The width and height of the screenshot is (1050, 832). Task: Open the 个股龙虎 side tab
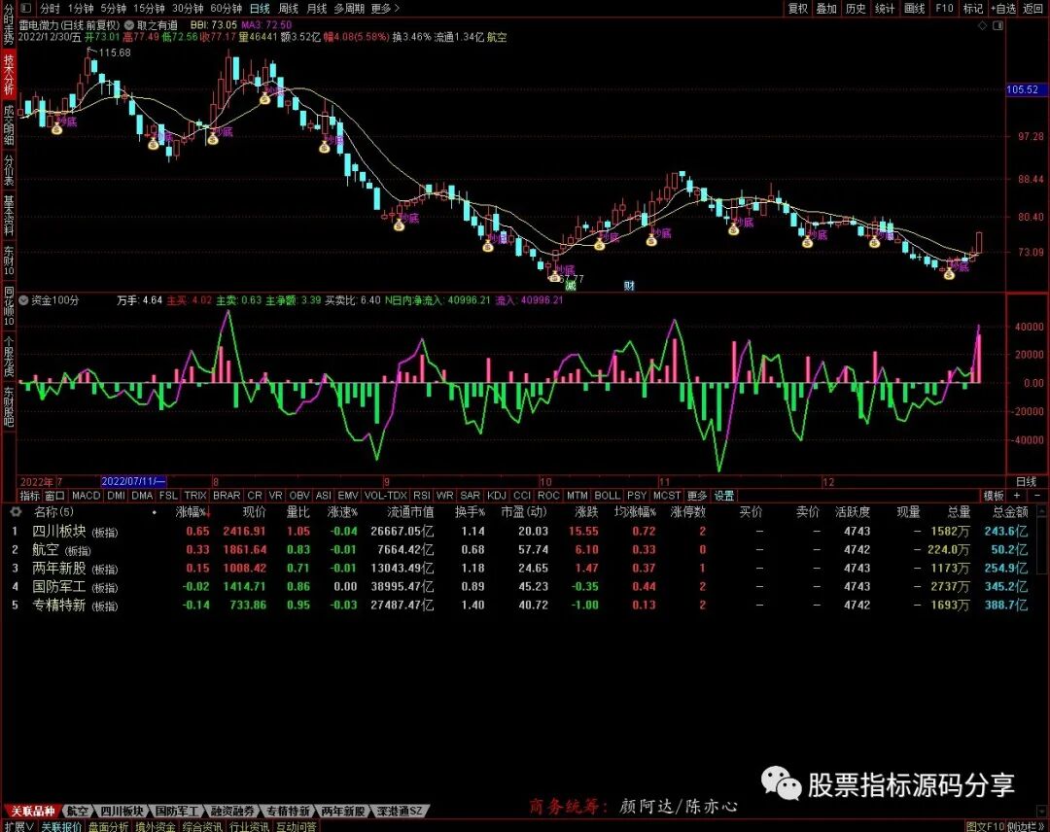(8, 356)
